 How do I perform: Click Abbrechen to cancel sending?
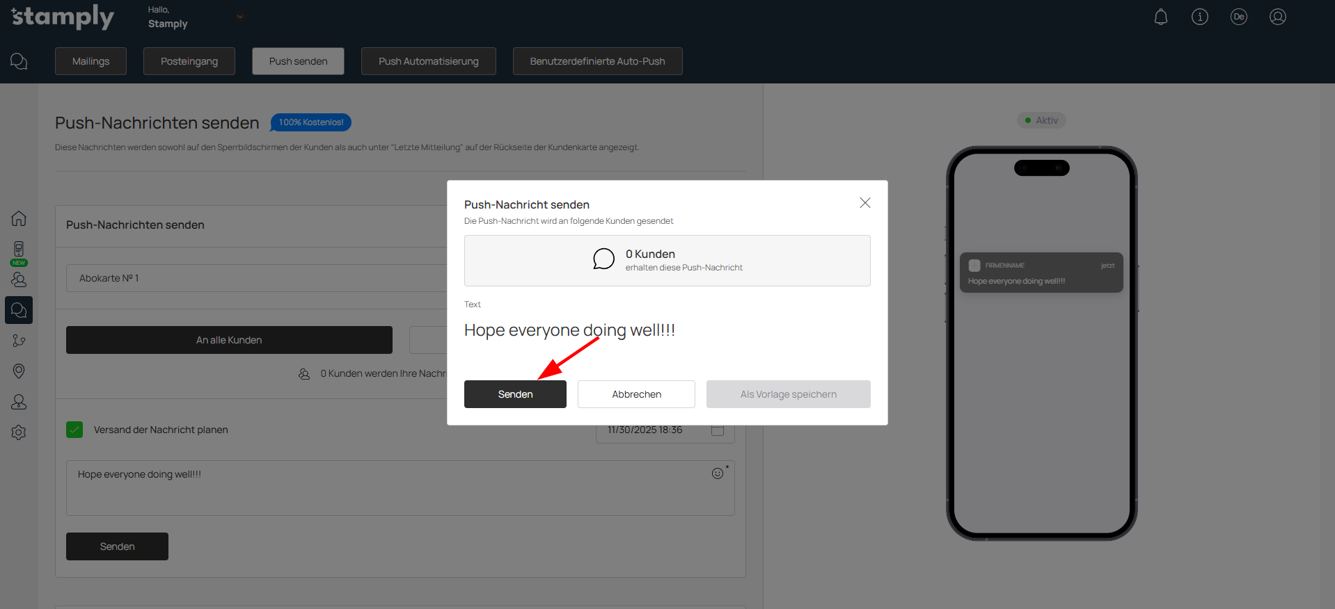tap(636, 394)
